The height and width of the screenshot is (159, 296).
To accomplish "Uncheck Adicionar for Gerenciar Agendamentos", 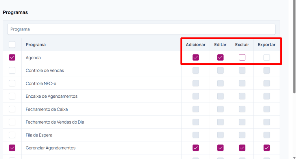I will click(196, 148).
